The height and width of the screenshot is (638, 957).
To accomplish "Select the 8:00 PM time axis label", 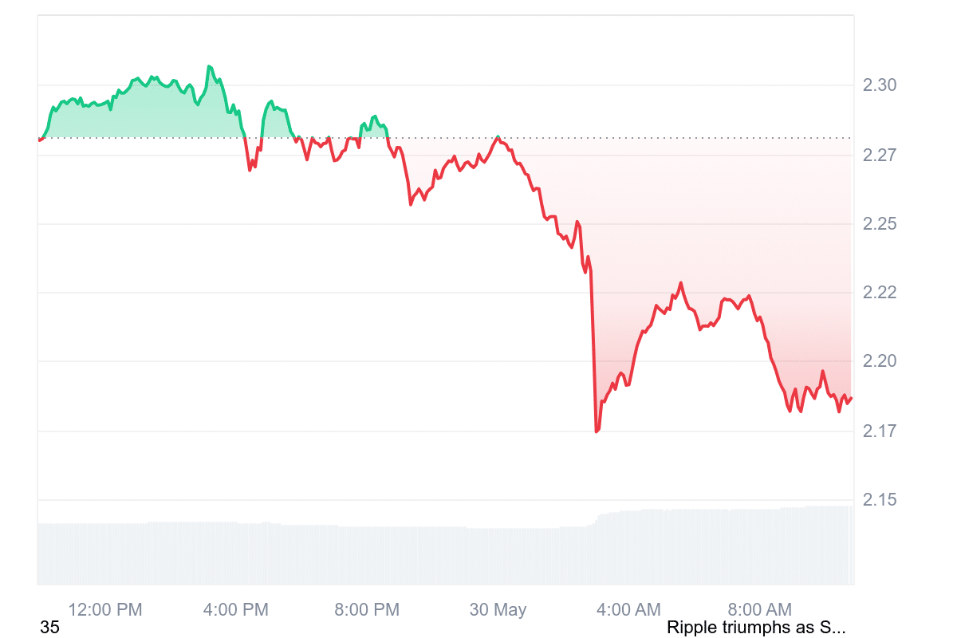I will coord(367,610).
